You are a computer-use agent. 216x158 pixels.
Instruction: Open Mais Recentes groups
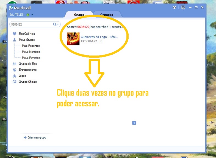31,46
